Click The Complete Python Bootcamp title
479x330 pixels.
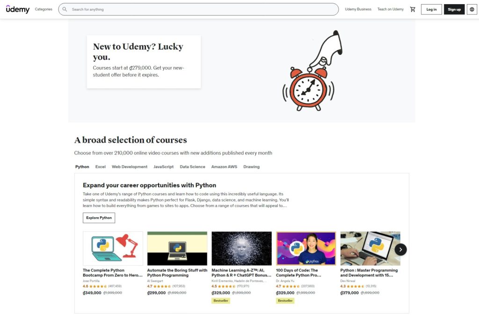[x=113, y=273]
